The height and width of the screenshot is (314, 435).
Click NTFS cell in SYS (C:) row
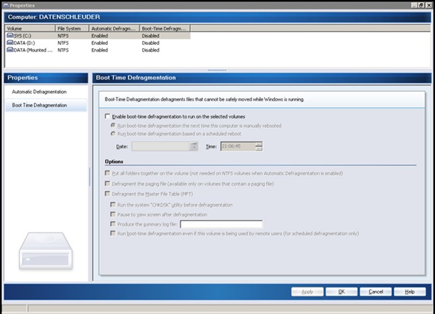click(63, 35)
